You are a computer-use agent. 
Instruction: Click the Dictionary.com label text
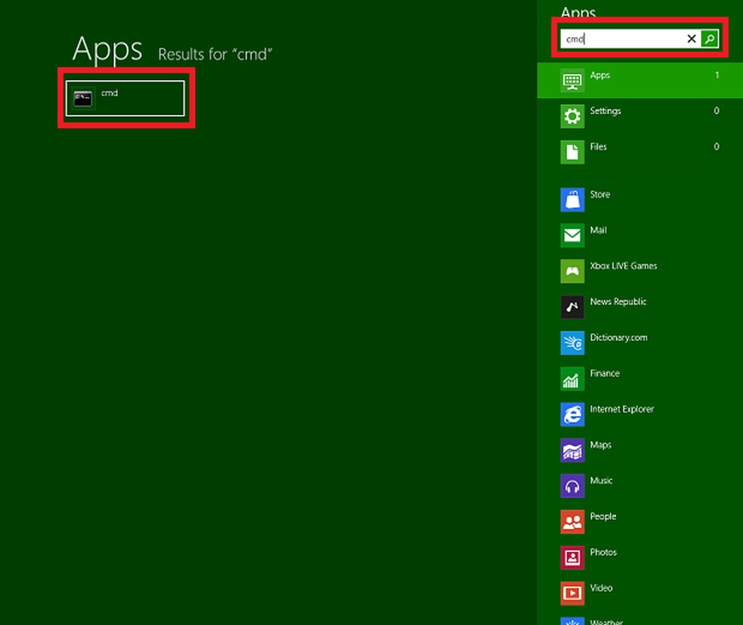(x=618, y=338)
